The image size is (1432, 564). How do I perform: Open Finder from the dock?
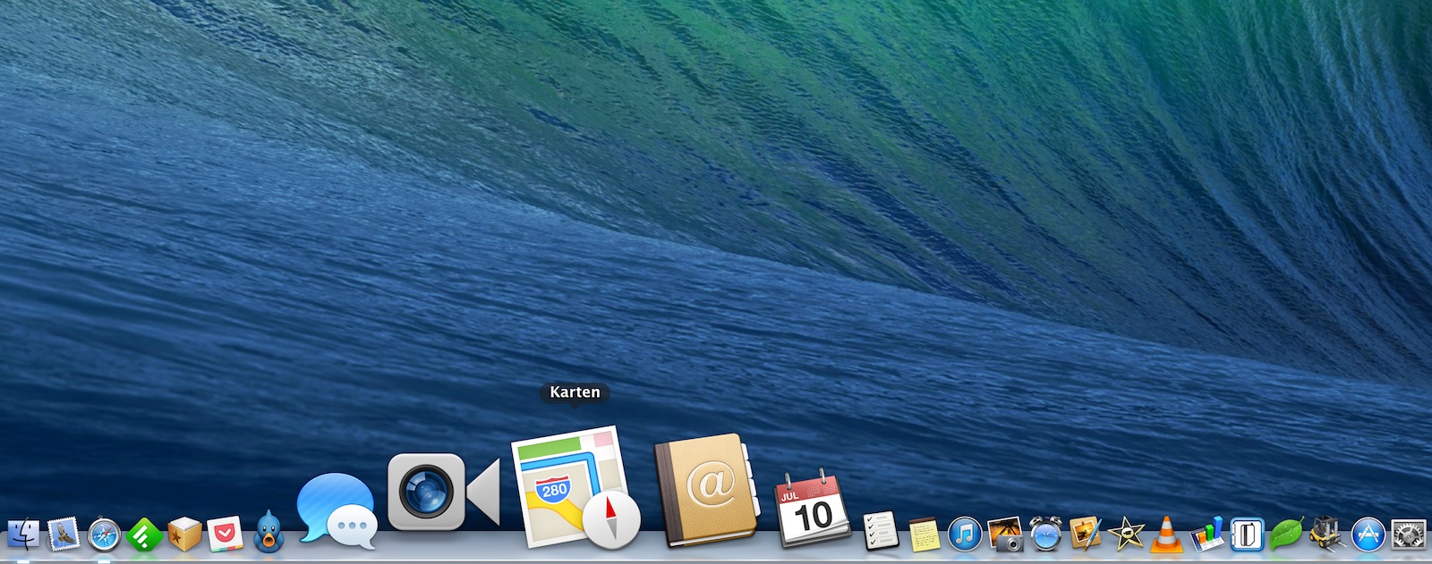(22, 535)
